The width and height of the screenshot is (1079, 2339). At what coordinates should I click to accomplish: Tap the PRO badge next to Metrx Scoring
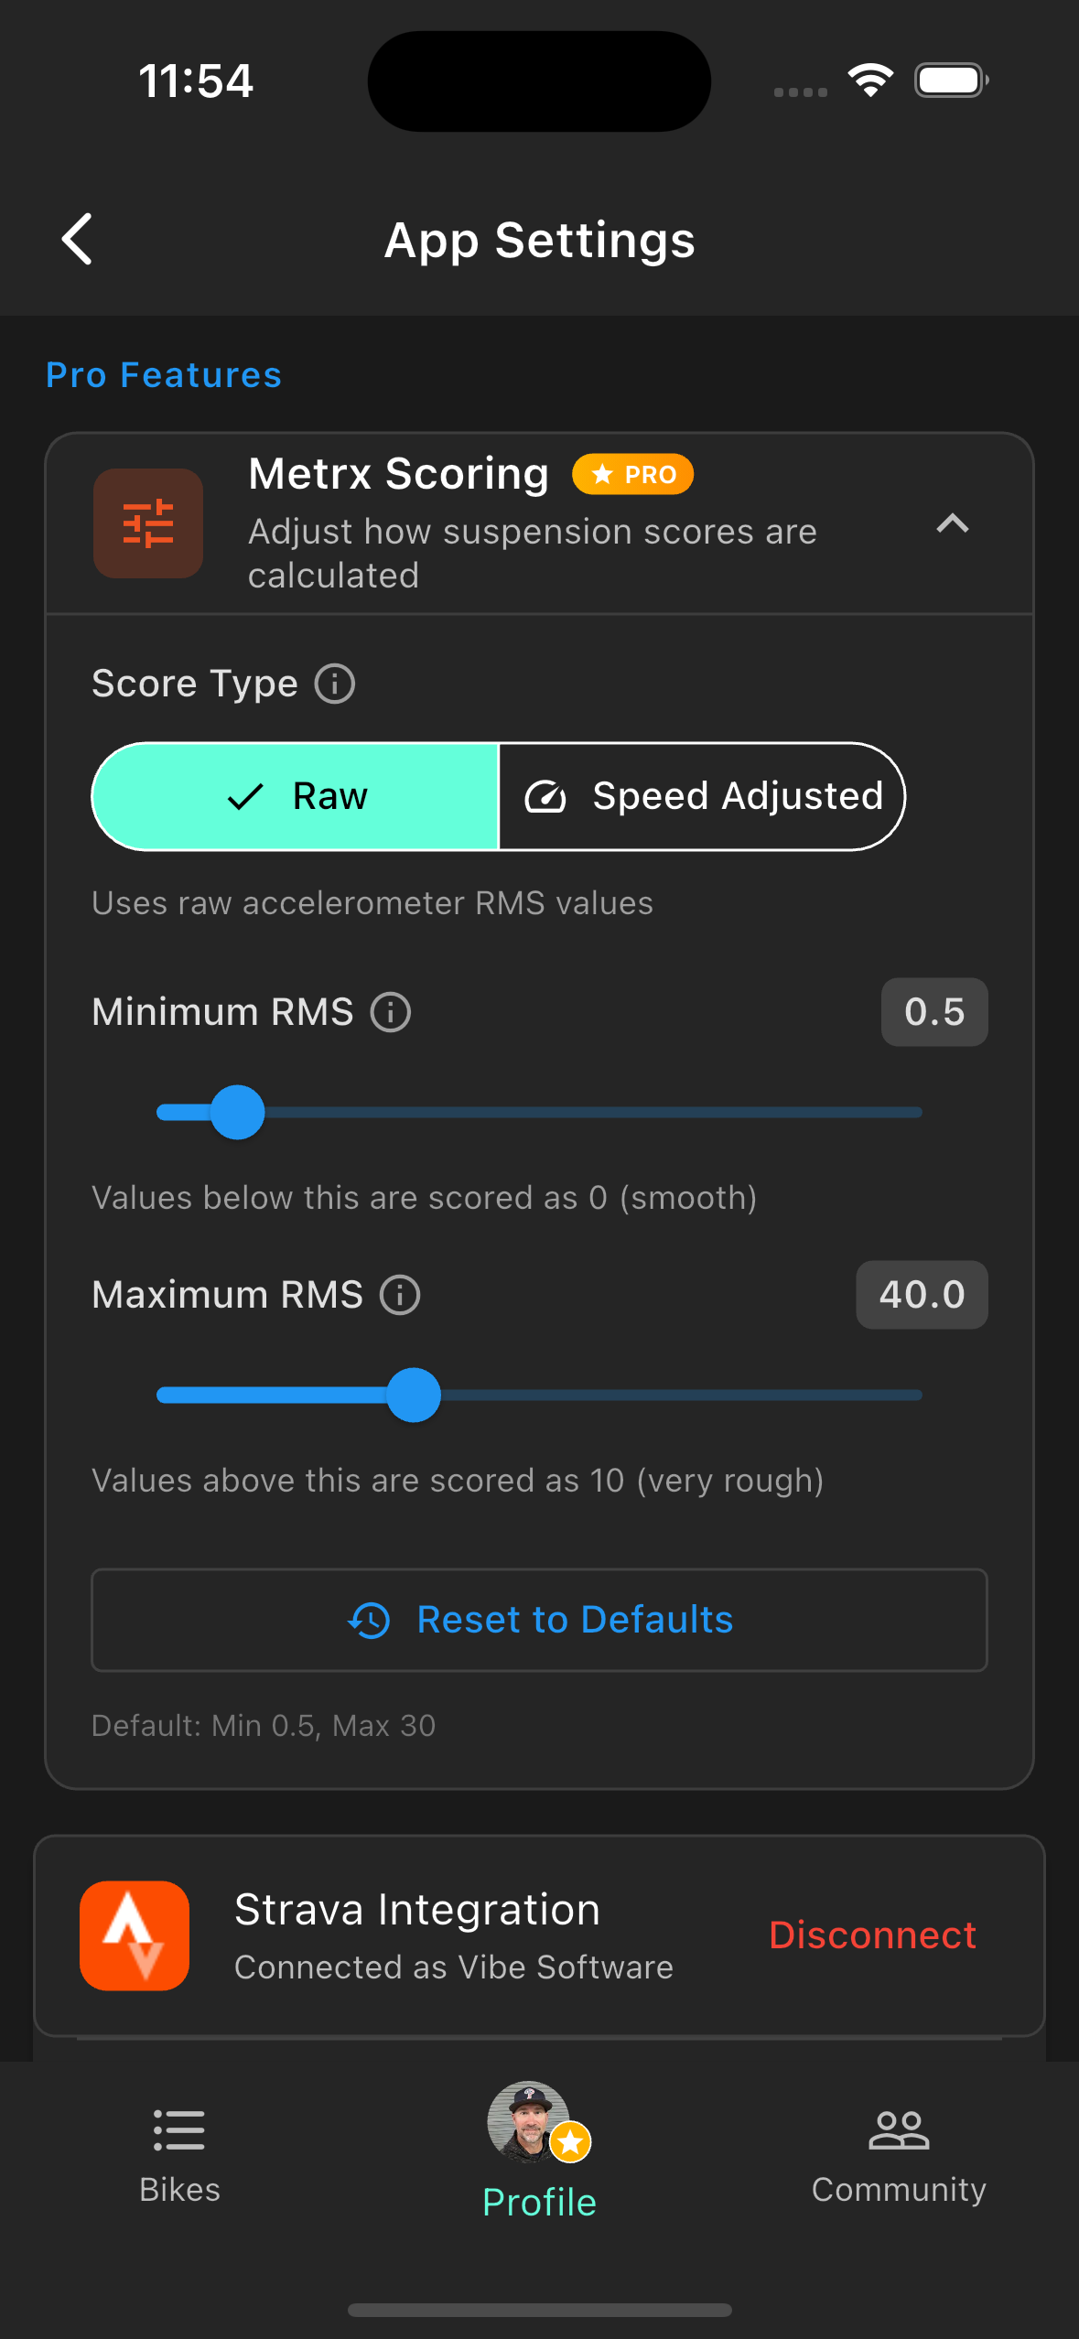633,474
